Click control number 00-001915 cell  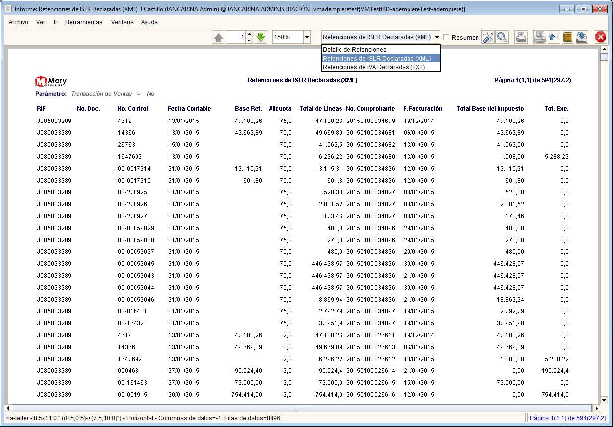[x=132, y=394]
